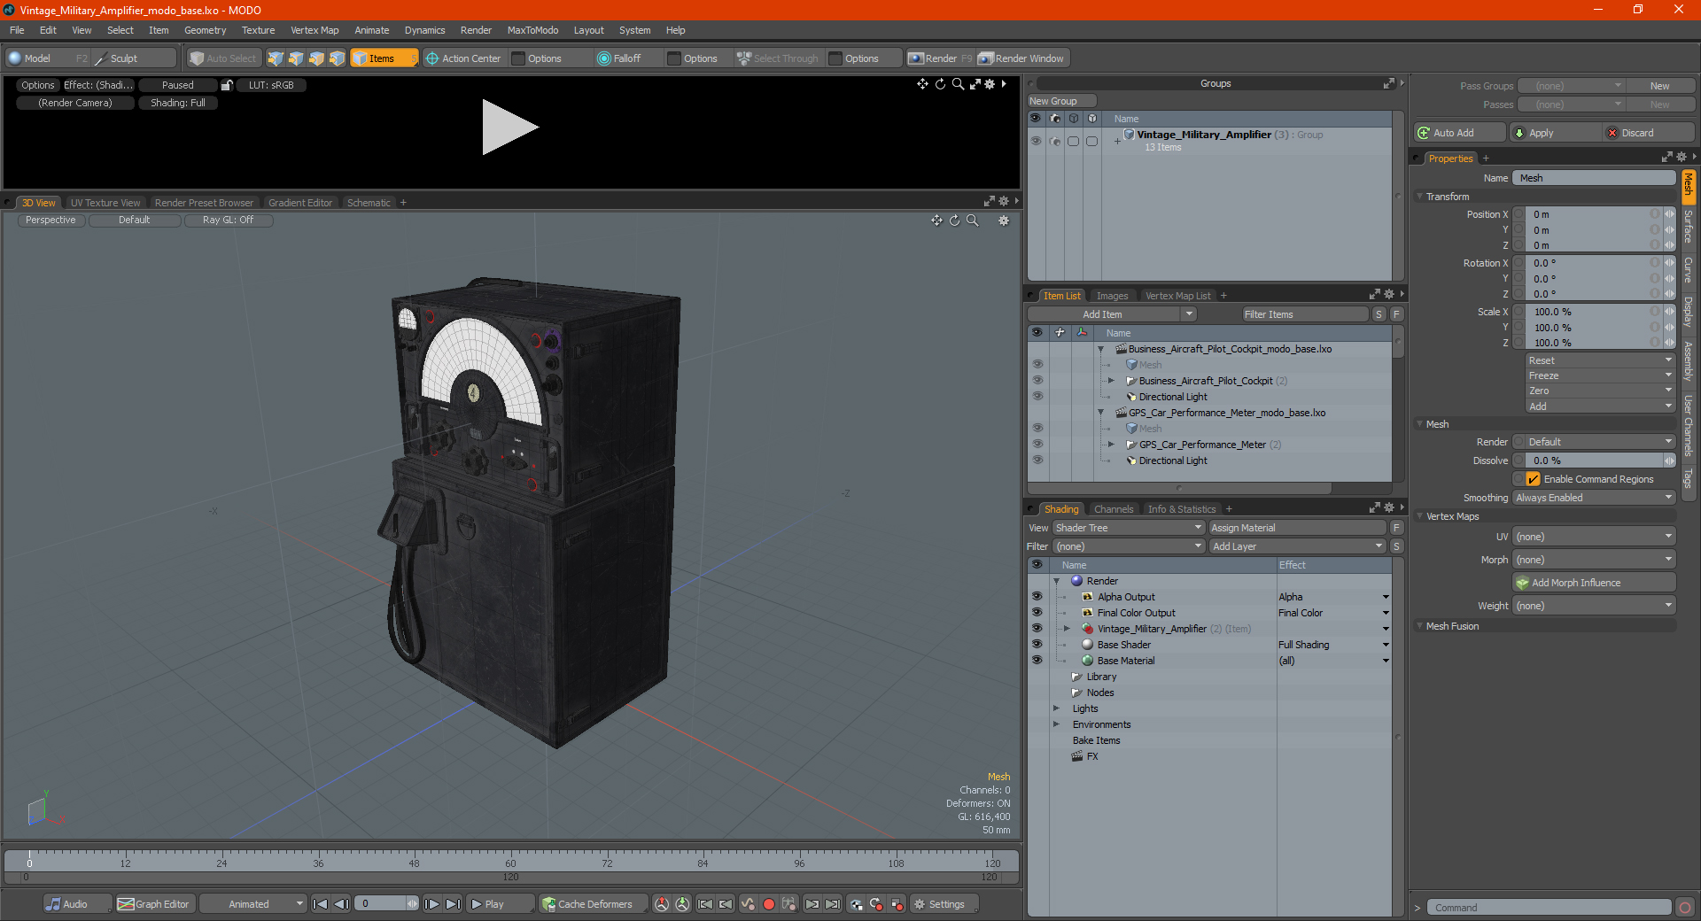Viewport: 1701px width, 921px height.
Task: Expand GPS_Car_Performance_Meter item
Action: 1112,445
